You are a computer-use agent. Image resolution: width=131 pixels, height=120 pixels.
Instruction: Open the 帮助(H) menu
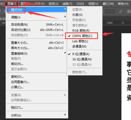tap(123, 4)
